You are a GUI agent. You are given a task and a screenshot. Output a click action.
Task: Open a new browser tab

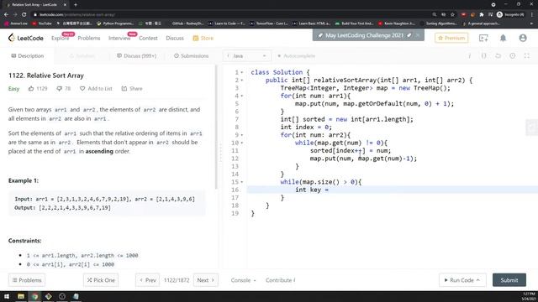[x=76, y=5]
